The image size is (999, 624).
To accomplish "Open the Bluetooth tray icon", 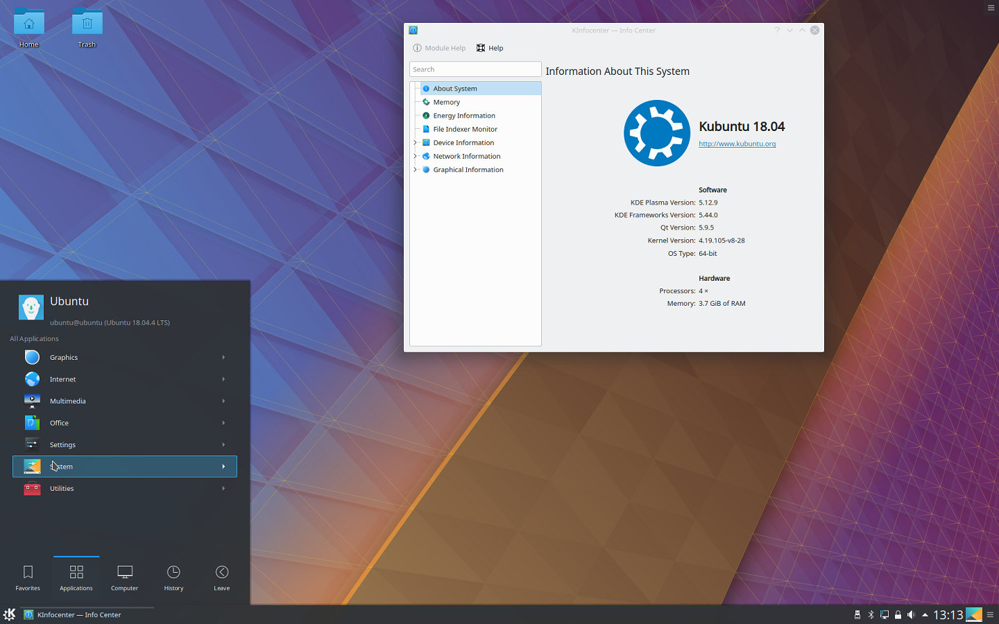I will point(871,614).
